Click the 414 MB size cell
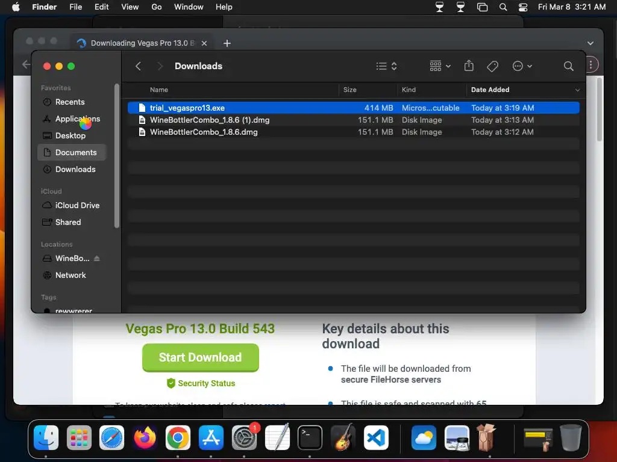Screen dimensions: 617x462 [x=378, y=108]
